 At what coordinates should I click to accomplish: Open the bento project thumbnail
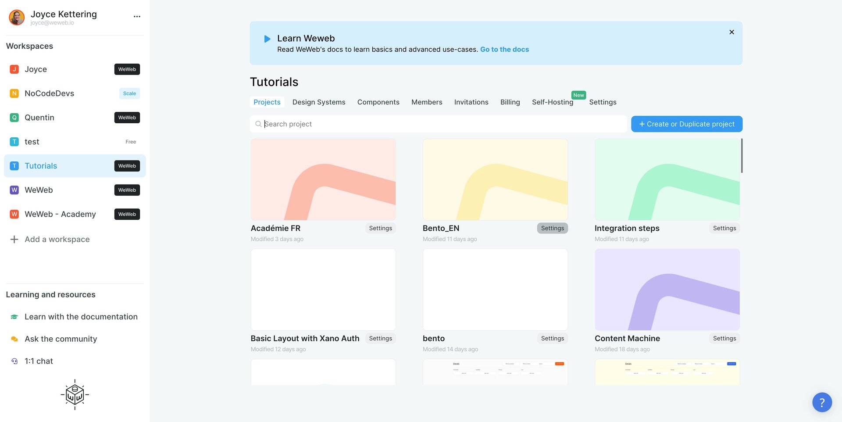(x=495, y=290)
